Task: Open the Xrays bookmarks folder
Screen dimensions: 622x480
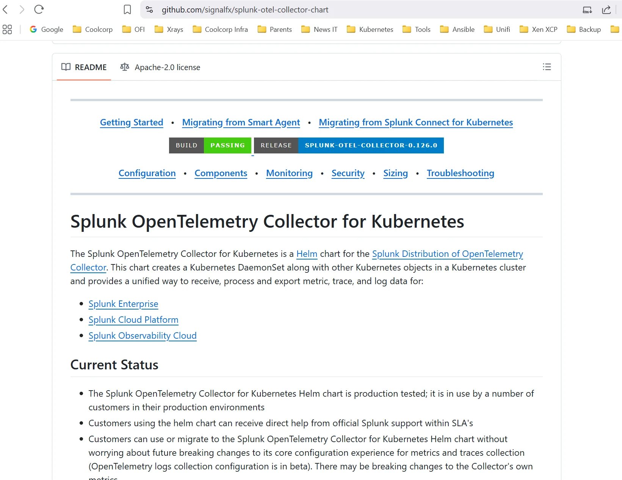Action: (x=169, y=29)
